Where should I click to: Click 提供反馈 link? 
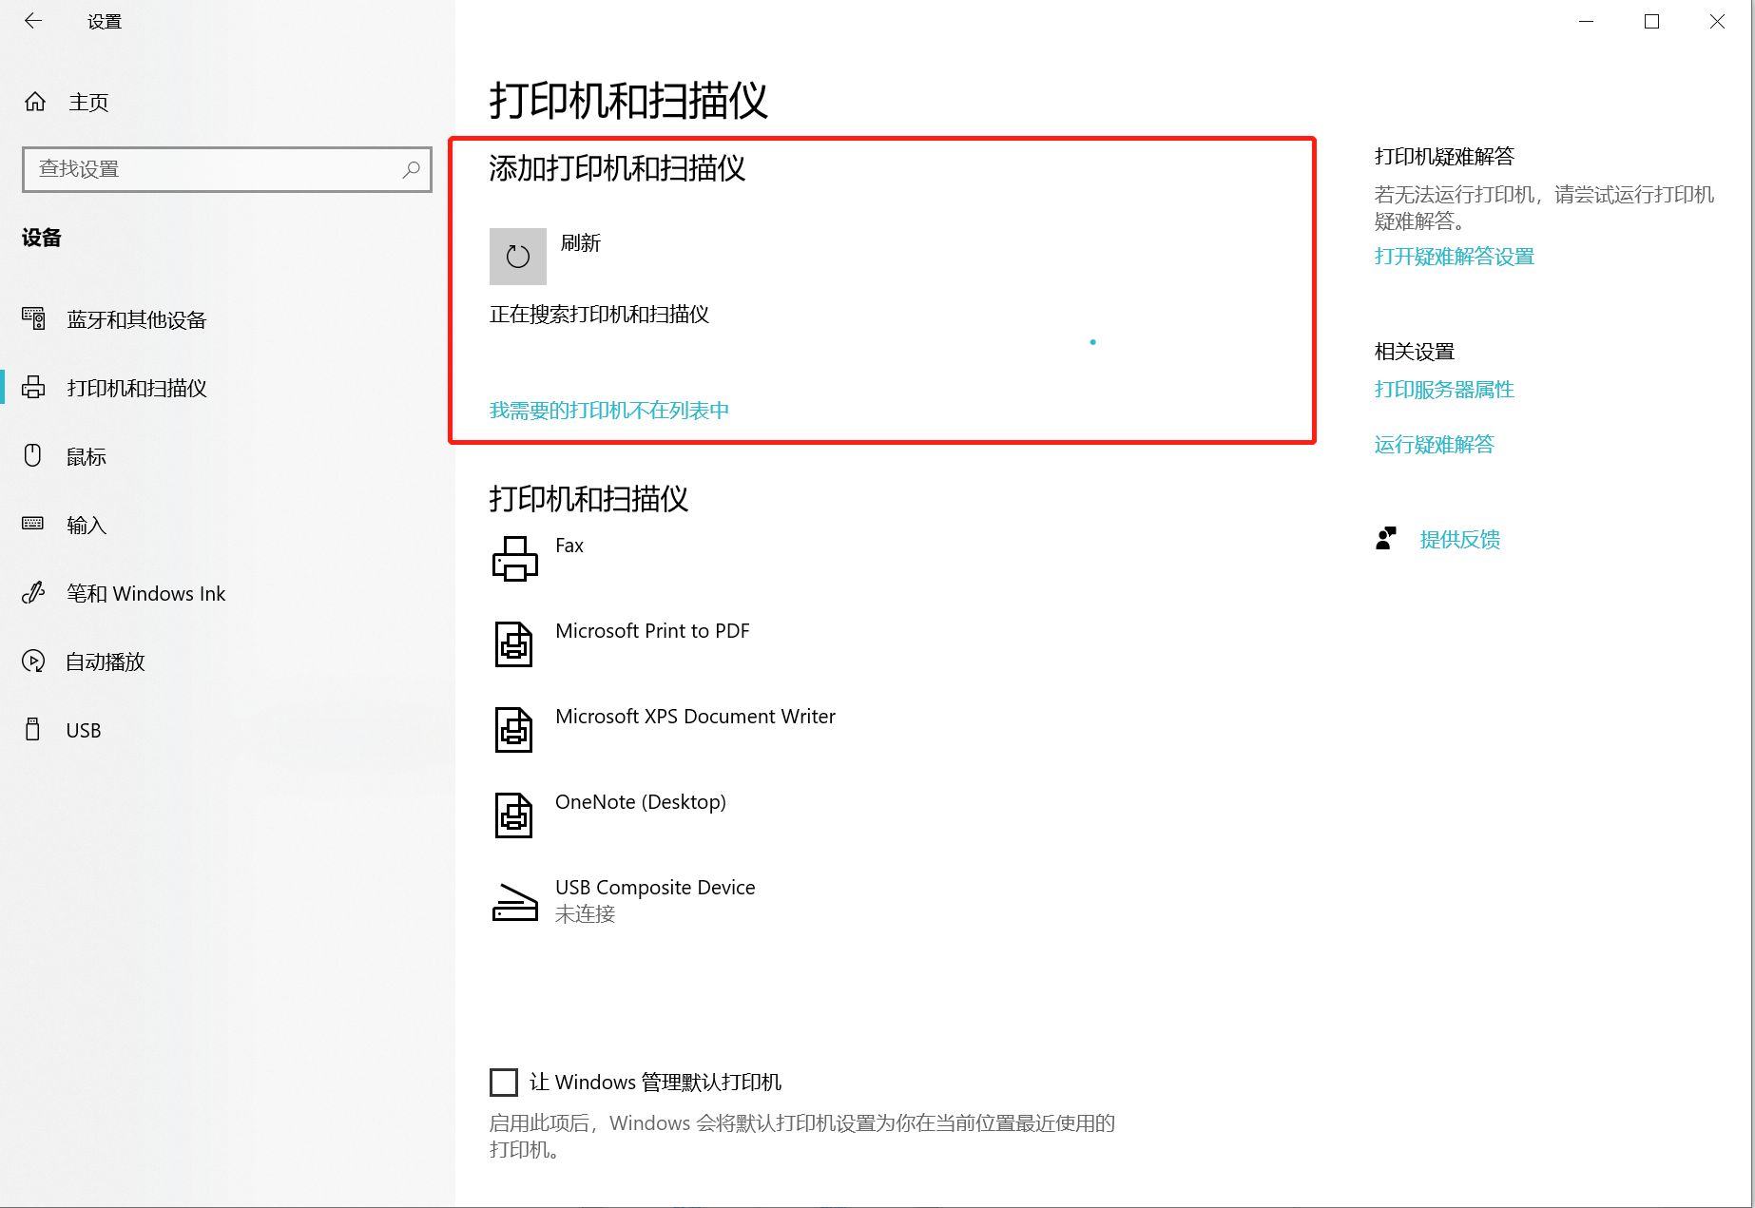coord(1459,539)
